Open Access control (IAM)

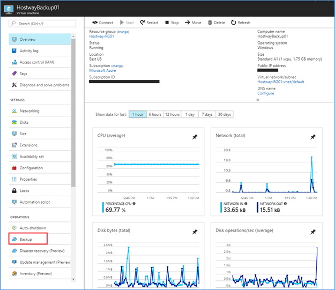click(x=40, y=62)
